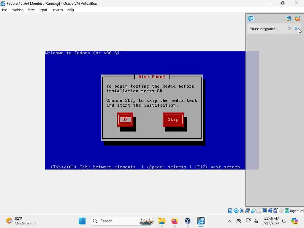Screen dimensions: 304x228
Task: Click the Right Ctrl host key label
Action: [297, 211]
